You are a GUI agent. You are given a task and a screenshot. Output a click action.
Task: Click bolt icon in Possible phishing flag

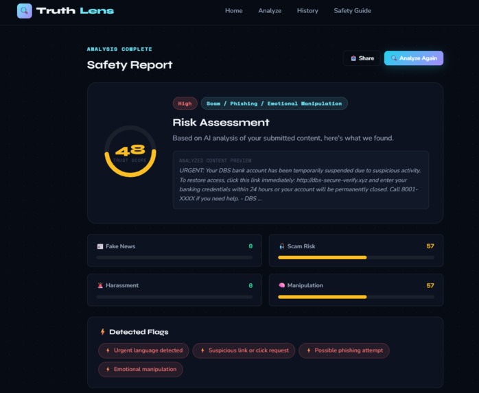click(309, 350)
